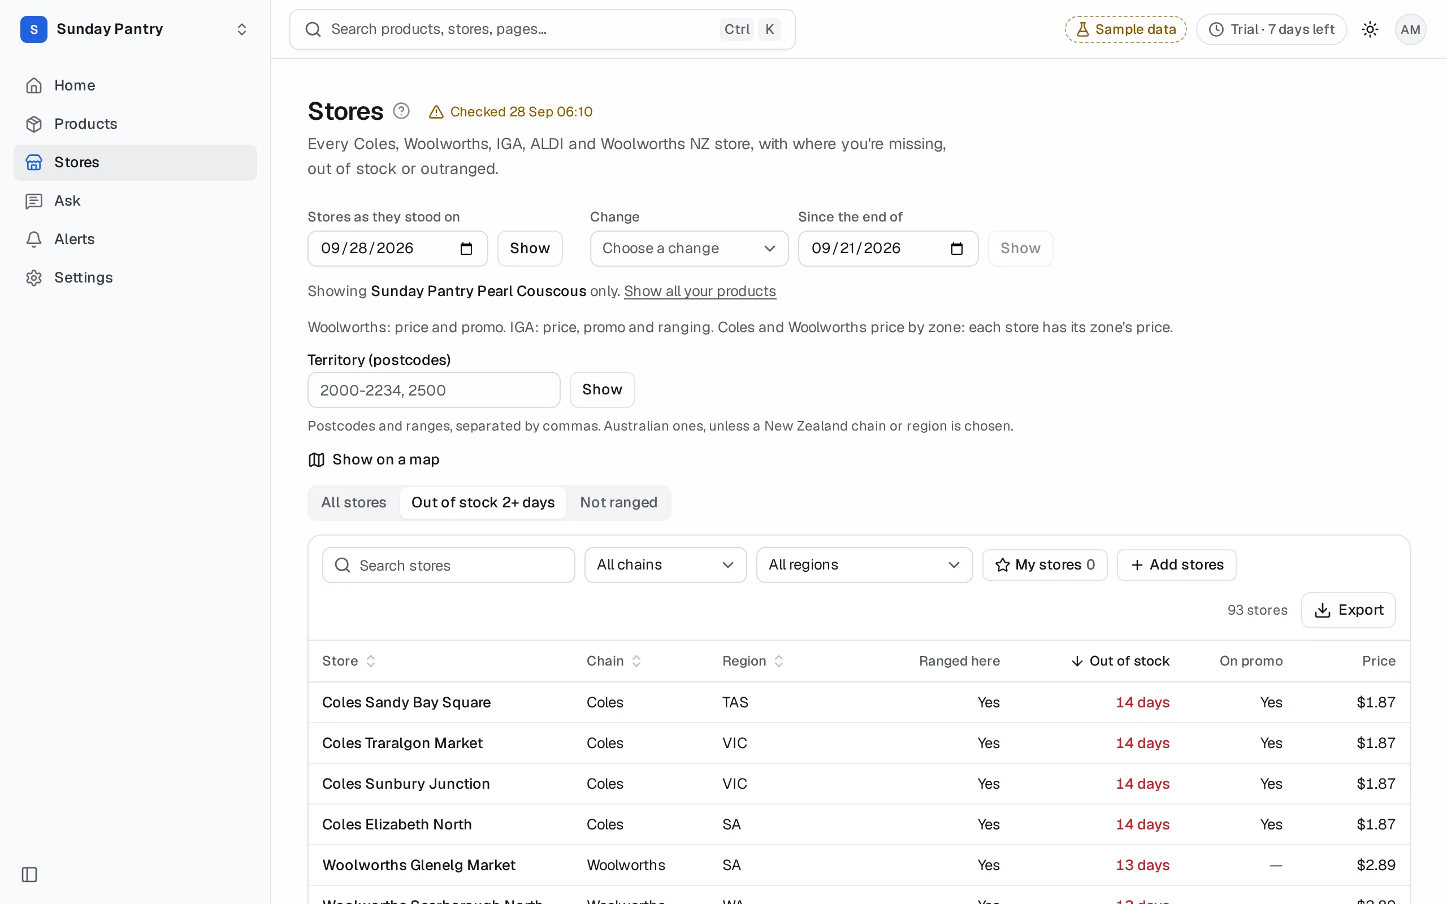1447x904 pixels.
Task: Sort table by Chain column
Action: pos(614,661)
